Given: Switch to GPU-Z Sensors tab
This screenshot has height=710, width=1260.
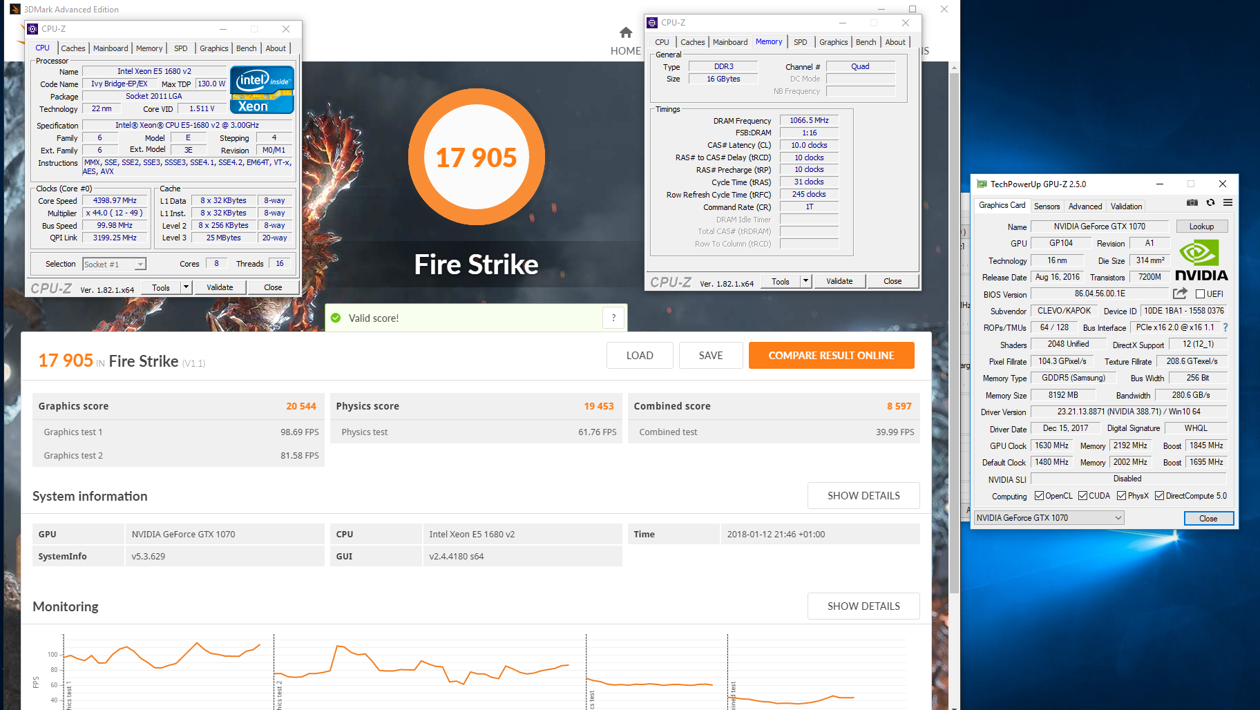Looking at the screenshot, I should click(x=1047, y=207).
